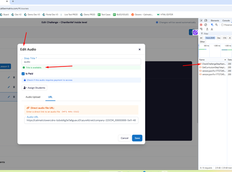Select the JS request type filter
Viewport: 232px width, 172px height.
(x=230, y=38)
